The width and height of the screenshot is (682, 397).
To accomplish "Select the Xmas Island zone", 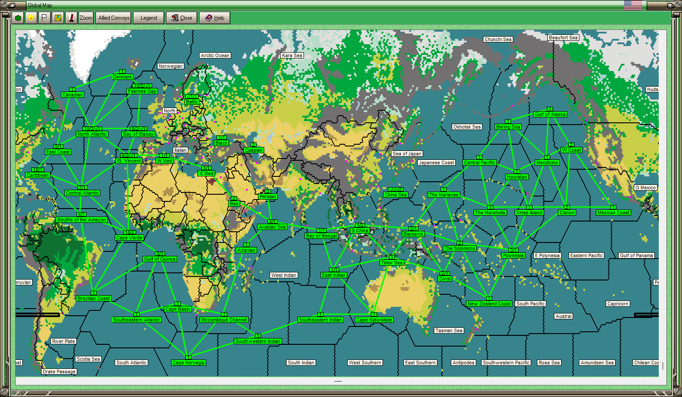I will [x=529, y=213].
